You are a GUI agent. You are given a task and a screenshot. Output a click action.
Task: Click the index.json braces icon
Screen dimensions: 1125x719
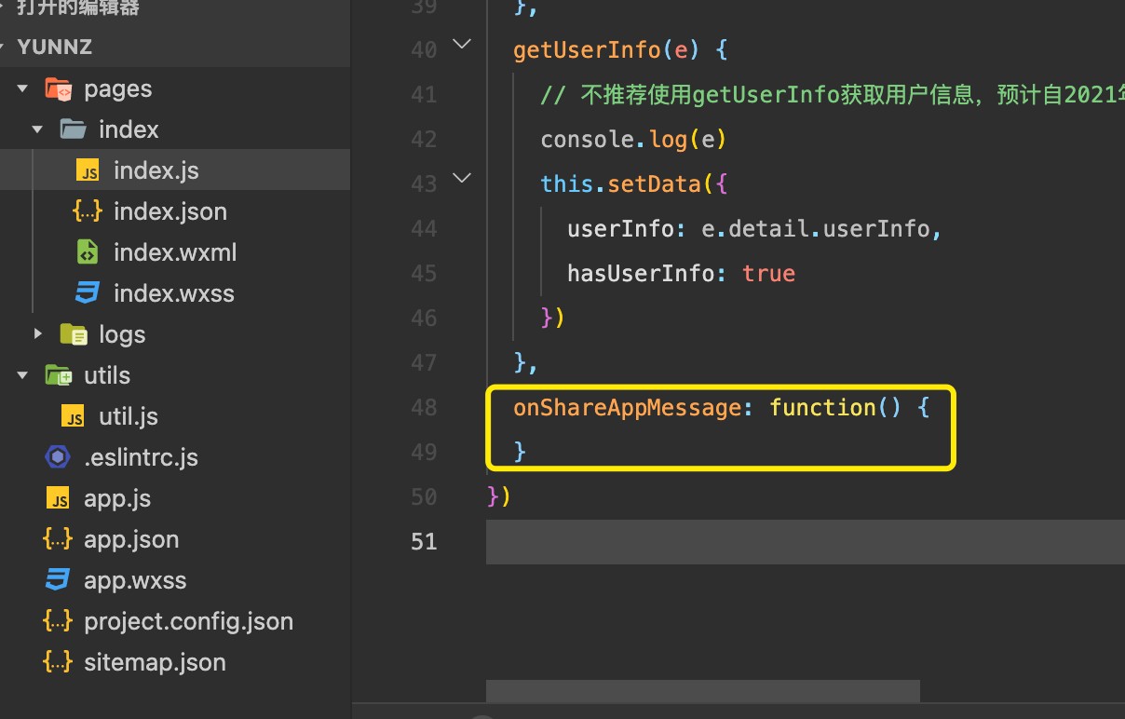[x=88, y=212]
